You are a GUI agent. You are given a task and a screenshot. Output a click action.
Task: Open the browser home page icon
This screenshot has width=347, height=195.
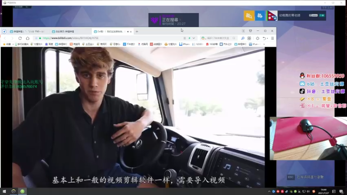coord(28,38)
